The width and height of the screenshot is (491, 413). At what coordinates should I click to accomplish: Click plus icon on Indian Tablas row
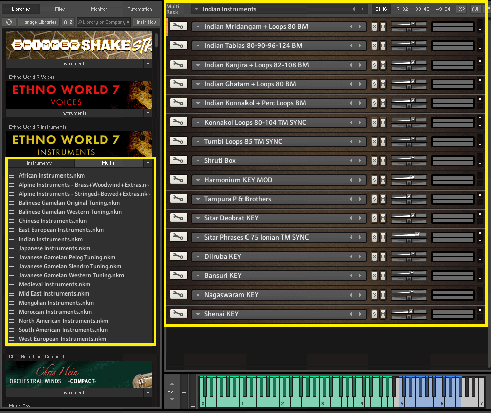[480, 49]
